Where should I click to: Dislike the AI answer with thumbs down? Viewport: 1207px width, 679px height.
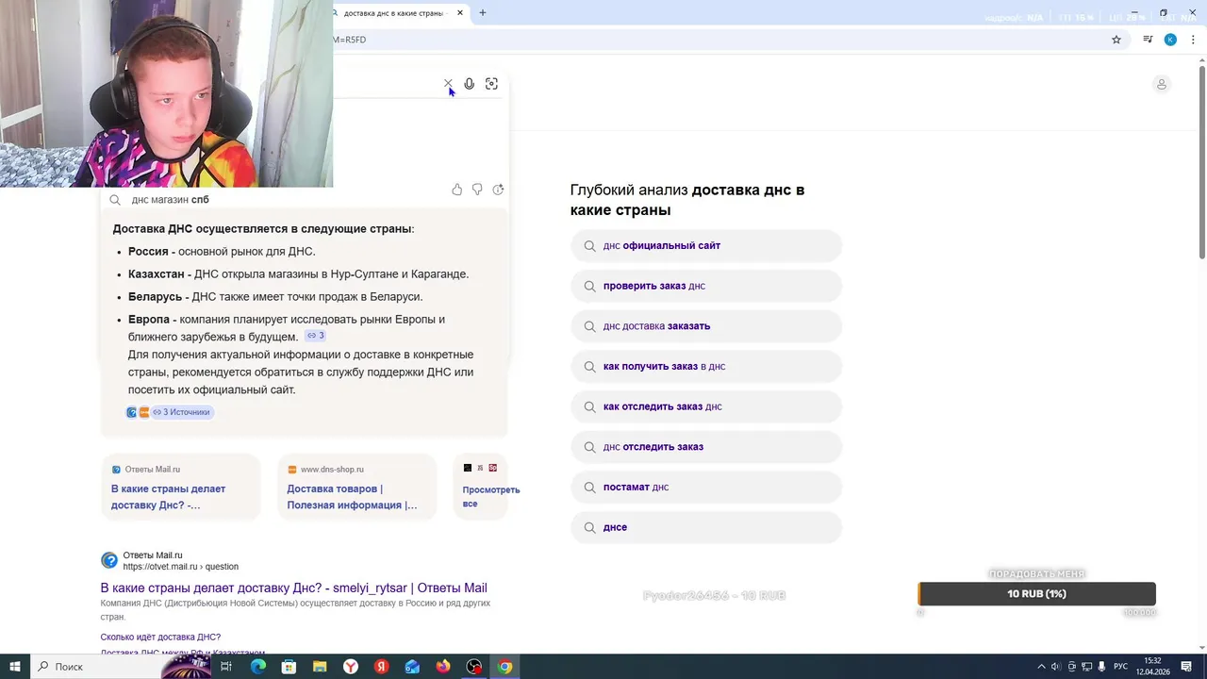point(477,190)
